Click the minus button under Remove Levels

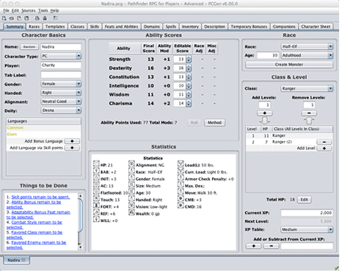(x=309, y=113)
